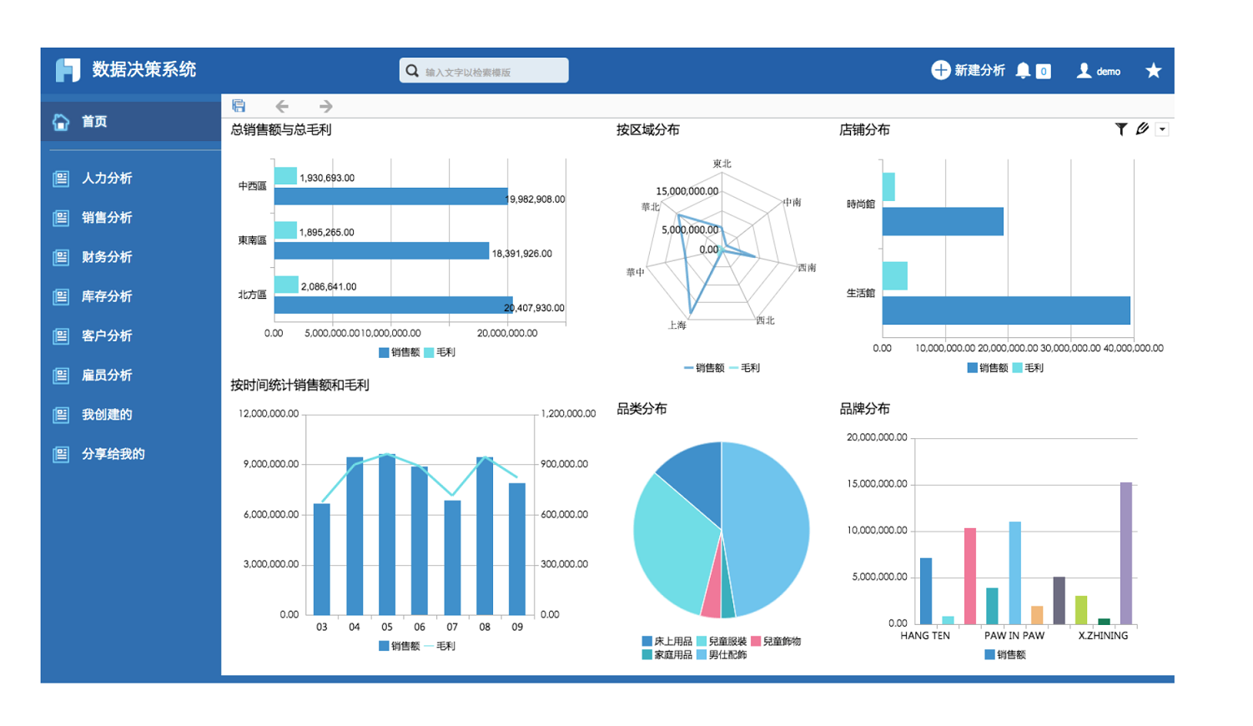Expand the 库存分析 sidebar section

100,296
